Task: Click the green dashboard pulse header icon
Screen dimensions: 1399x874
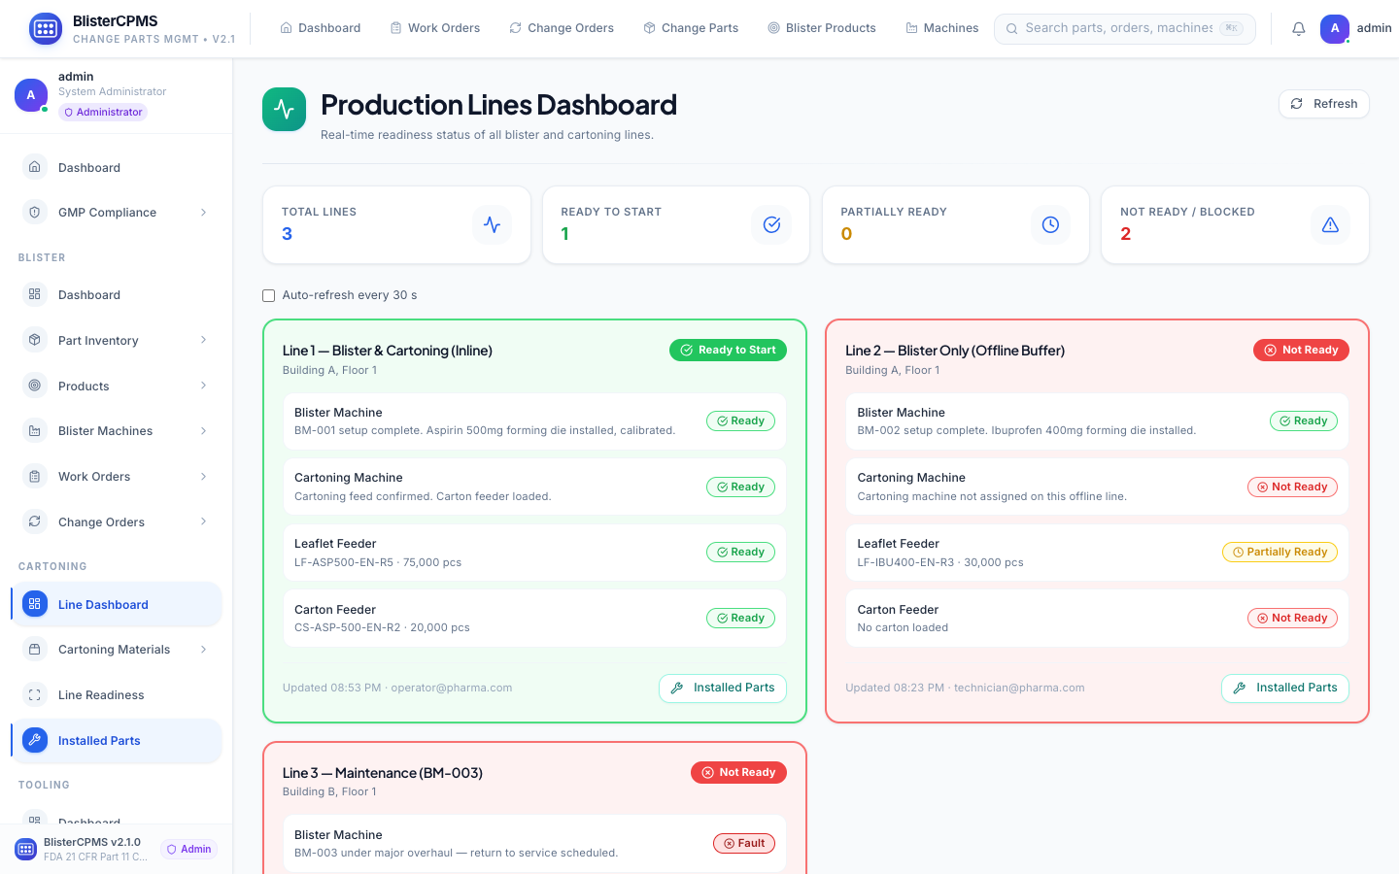Action: pos(284,109)
